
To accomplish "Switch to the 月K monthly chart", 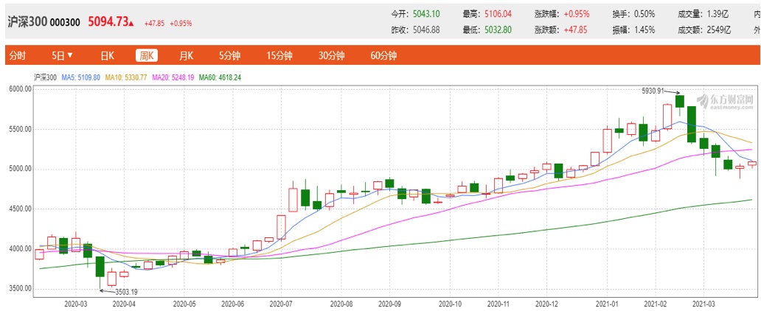I will click(185, 55).
